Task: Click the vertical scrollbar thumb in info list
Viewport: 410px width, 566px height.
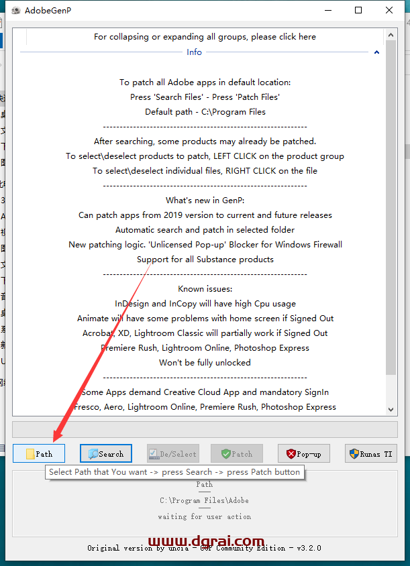Action: (391, 208)
